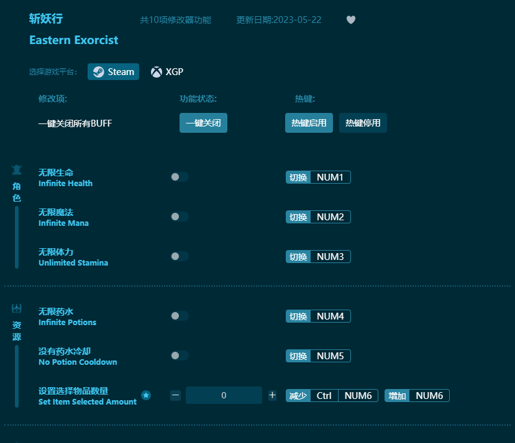The width and height of the screenshot is (515, 443).
Task: Click blue star icon next to Set Item Selected Amount
Action: point(147,395)
